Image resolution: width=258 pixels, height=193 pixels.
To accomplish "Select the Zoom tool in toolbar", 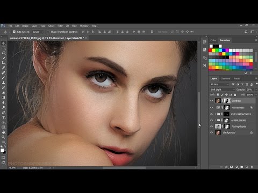I will (x=3, y=137).
